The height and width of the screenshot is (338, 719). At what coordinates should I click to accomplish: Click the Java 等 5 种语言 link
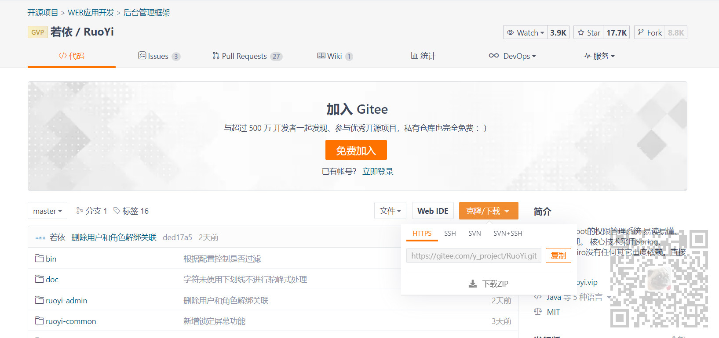[574, 297]
